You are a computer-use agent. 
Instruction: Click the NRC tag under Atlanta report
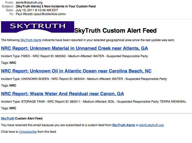(x=13, y=63)
